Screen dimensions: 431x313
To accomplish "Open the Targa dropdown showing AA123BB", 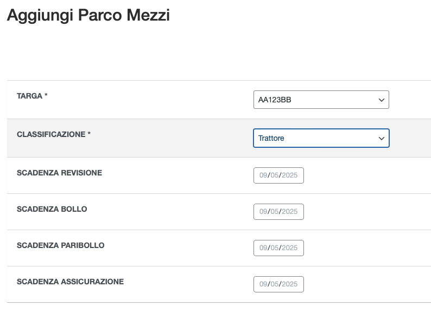I will (321, 100).
